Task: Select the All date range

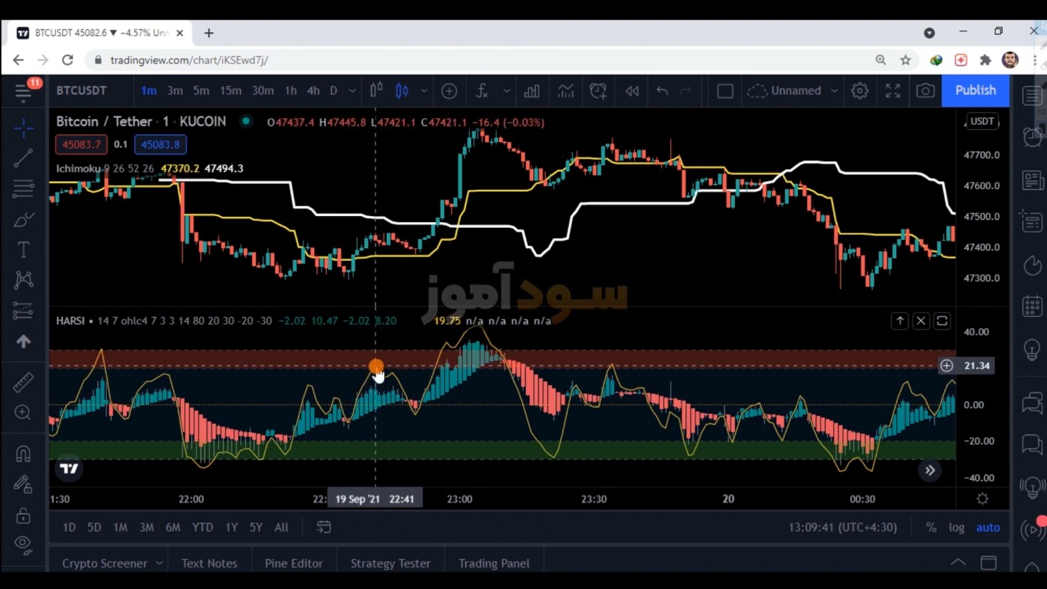Action: pyautogui.click(x=281, y=527)
